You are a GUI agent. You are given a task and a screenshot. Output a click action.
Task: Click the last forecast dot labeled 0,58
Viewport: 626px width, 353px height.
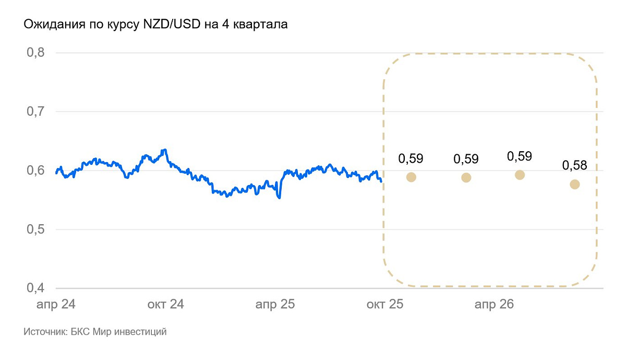(575, 184)
